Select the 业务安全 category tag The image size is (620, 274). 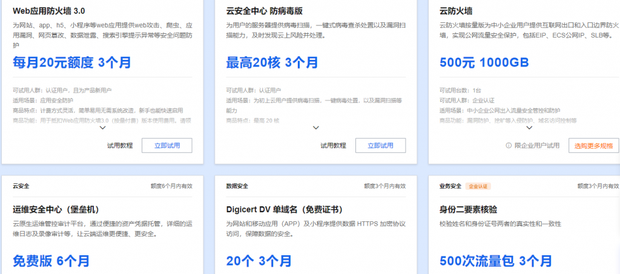pyautogui.click(x=450, y=186)
